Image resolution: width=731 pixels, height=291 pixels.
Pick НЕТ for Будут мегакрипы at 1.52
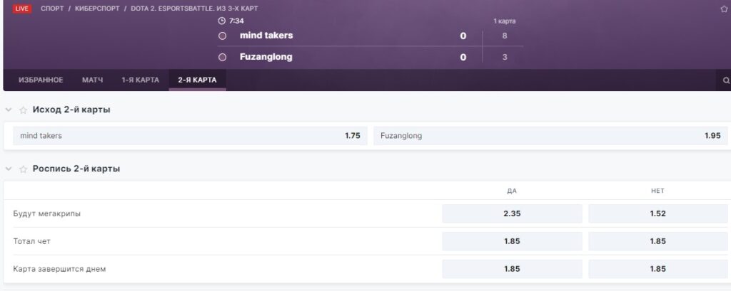tap(657, 214)
